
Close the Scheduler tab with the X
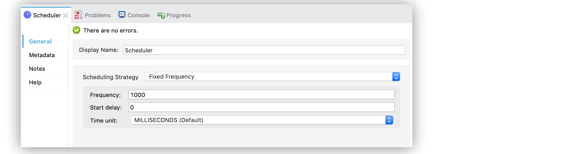66,15
